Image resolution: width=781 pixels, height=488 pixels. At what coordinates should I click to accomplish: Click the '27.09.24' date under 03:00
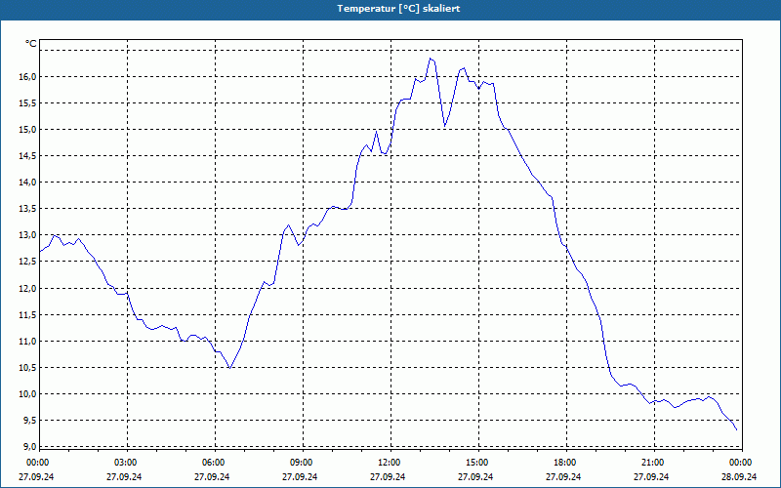[x=124, y=476]
